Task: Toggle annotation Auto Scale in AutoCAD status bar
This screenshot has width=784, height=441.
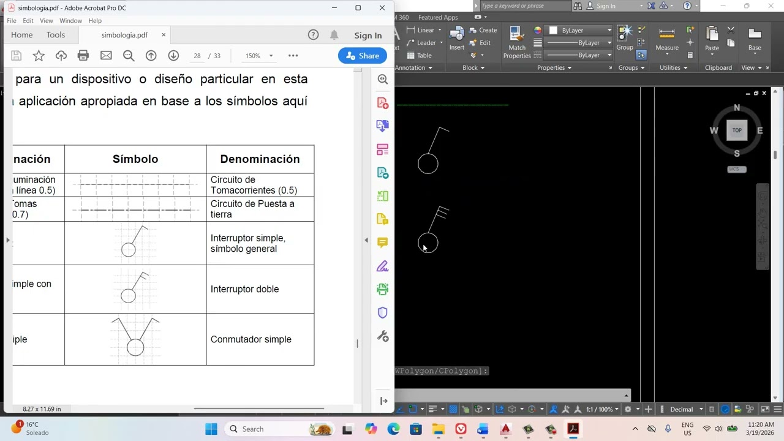Action: pos(567,409)
